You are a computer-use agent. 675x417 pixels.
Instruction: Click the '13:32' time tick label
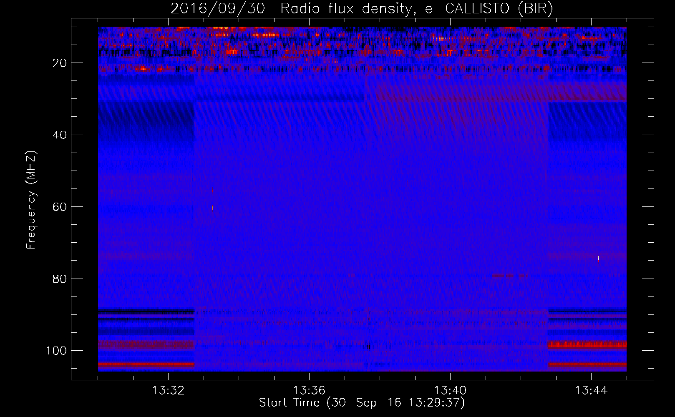[168, 391]
